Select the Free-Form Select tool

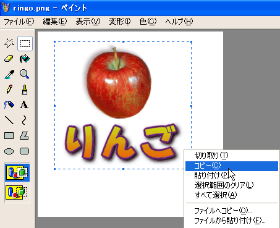(x=9, y=43)
